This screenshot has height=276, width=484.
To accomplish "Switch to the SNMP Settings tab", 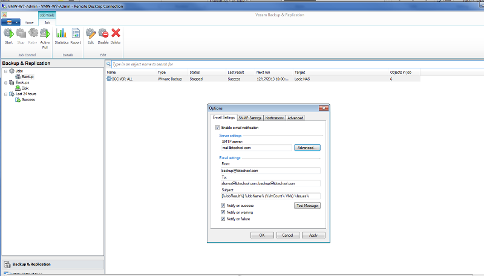I will (x=250, y=118).
